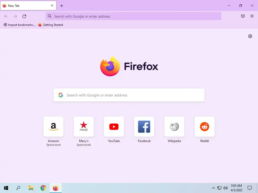Close the New Tab tab
This screenshot has height=193, width=258.
[x=52, y=6]
